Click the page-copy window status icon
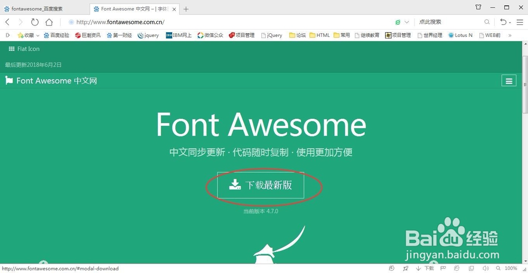 [471, 268]
